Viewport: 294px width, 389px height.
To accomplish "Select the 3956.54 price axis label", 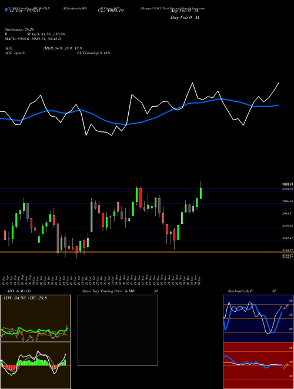I will coord(288,202).
